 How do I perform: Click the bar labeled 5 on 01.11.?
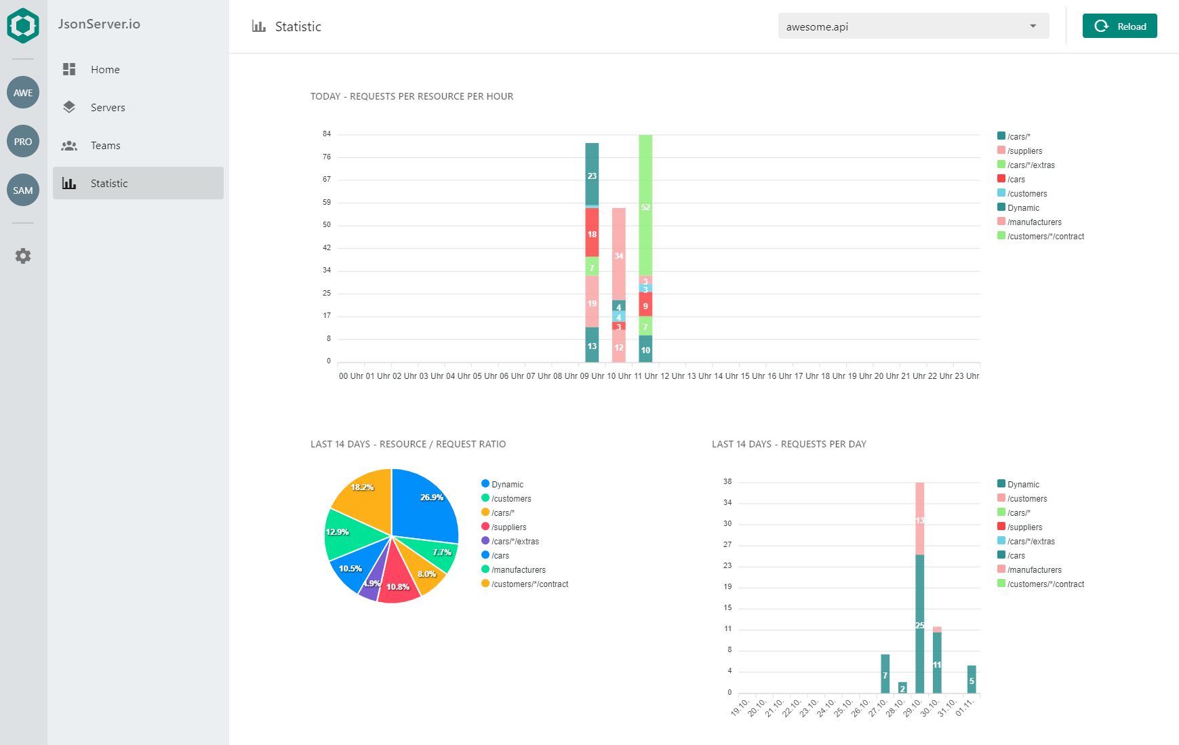coord(972,680)
